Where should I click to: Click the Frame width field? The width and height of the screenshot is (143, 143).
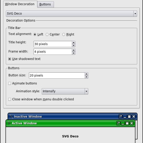(x=53, y=51)
